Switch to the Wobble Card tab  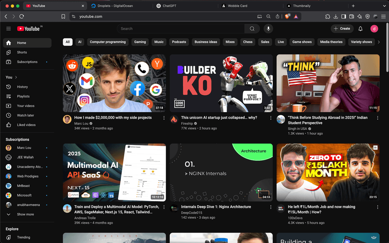tap(250, 6)
